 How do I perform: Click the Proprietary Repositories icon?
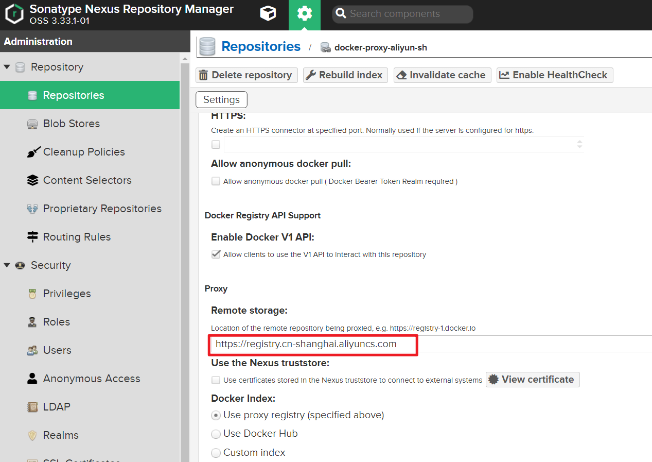[32, 209]
